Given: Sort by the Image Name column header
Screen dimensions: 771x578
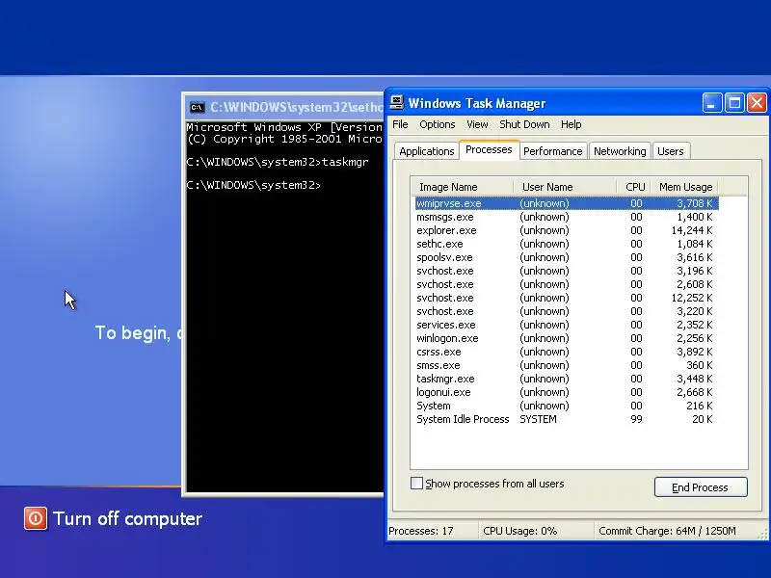Looking at the screenshot, I should [463, 187].
